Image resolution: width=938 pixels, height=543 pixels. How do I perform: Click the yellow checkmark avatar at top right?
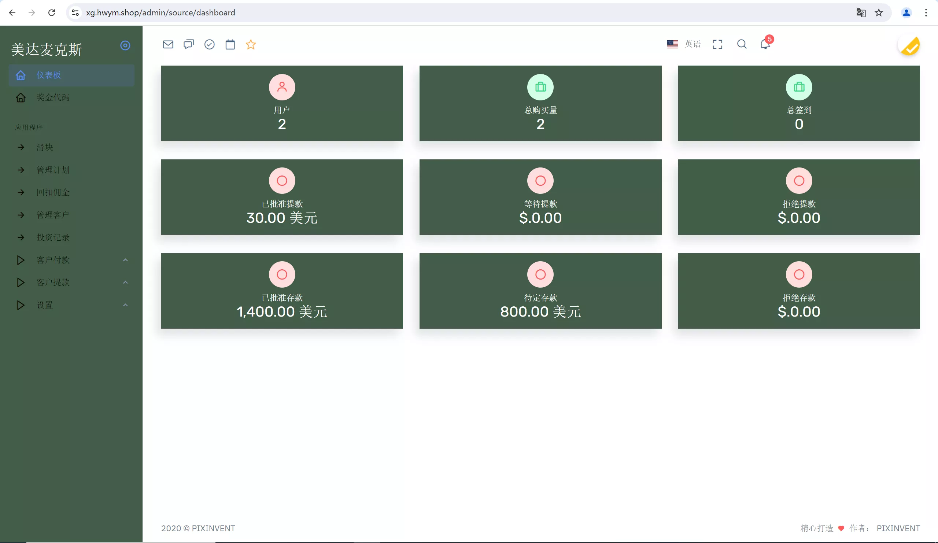[910, 46]
